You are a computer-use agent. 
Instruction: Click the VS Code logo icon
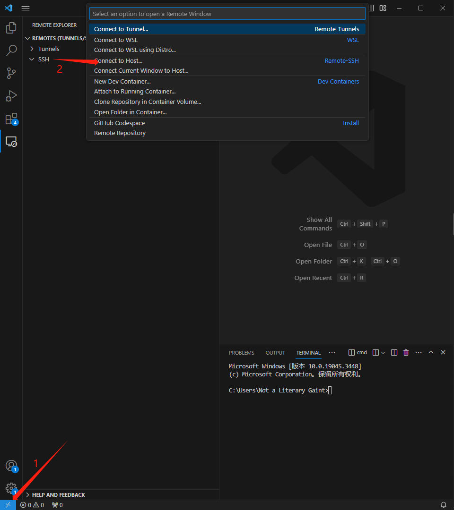[x=9, y=8]
